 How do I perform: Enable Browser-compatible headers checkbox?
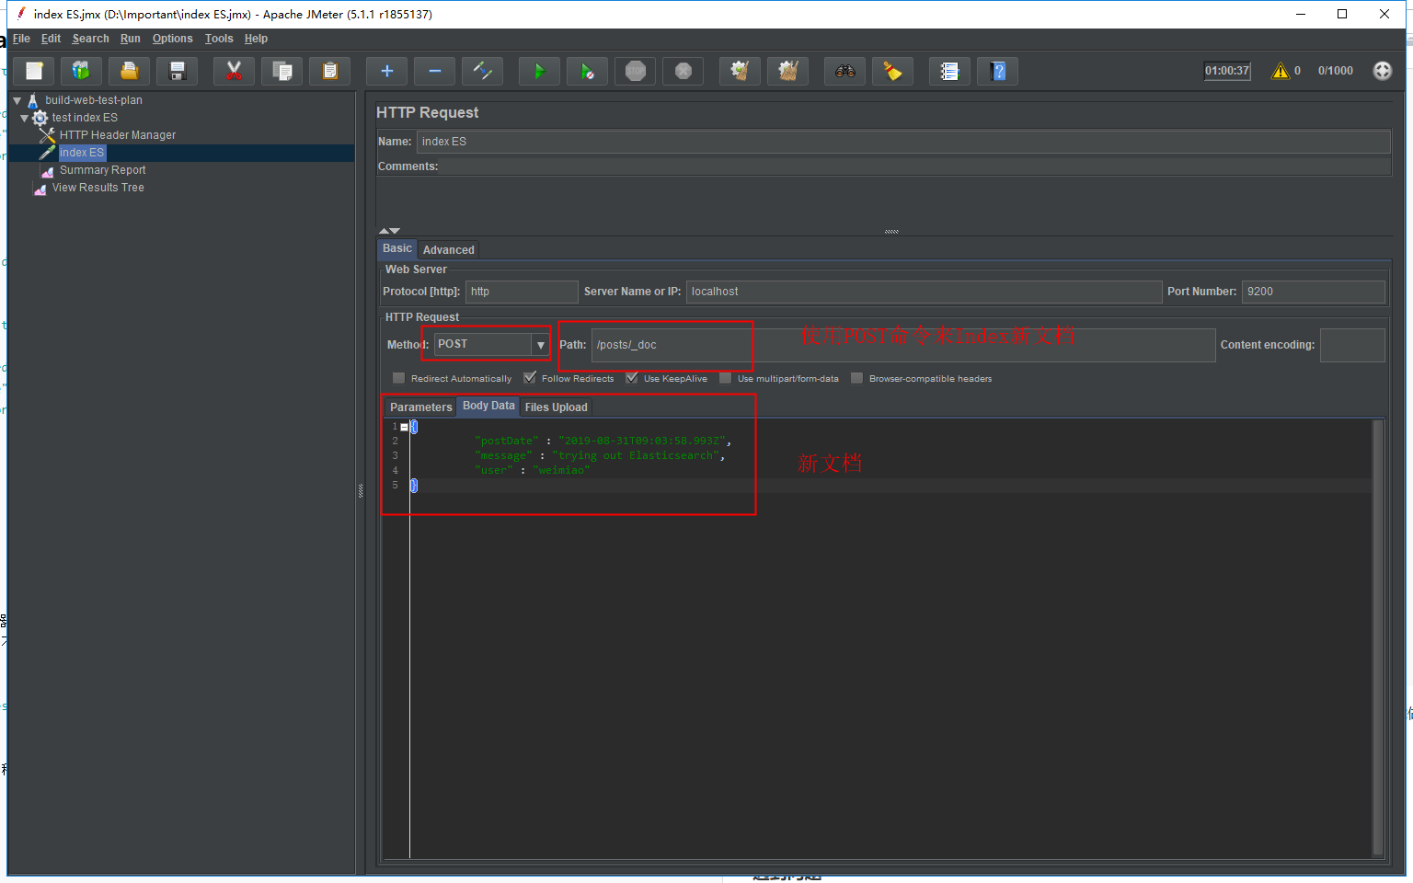pyautogui.click(x=856, y=378)
